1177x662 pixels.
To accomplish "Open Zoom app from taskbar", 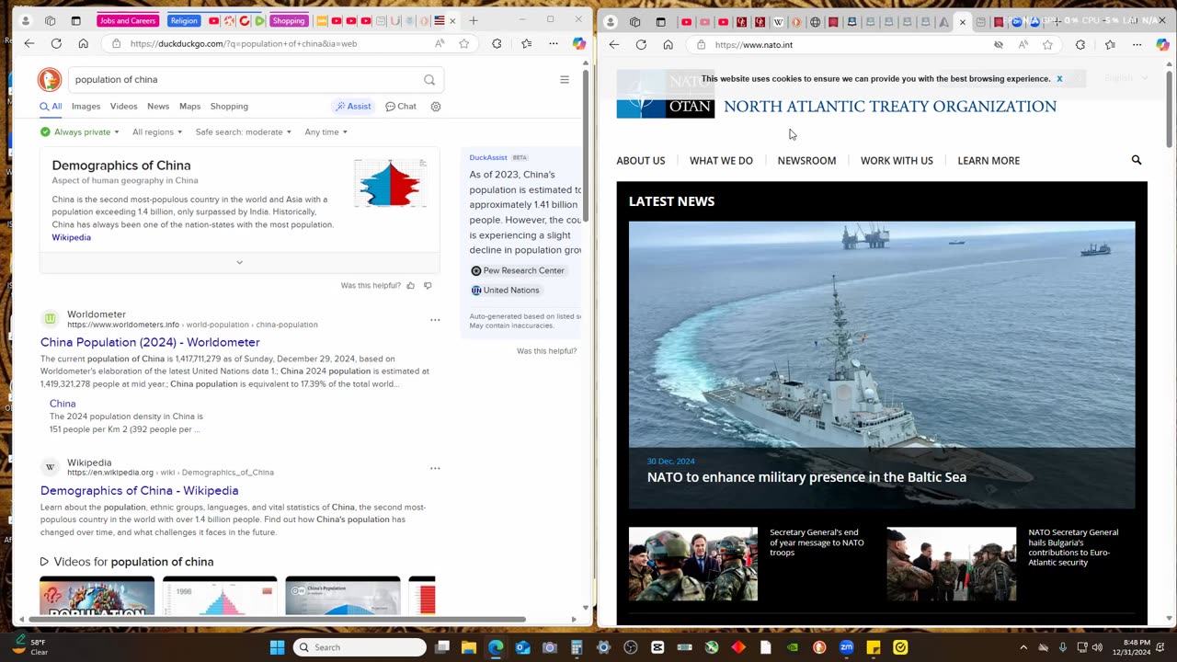I will [846, 647].
